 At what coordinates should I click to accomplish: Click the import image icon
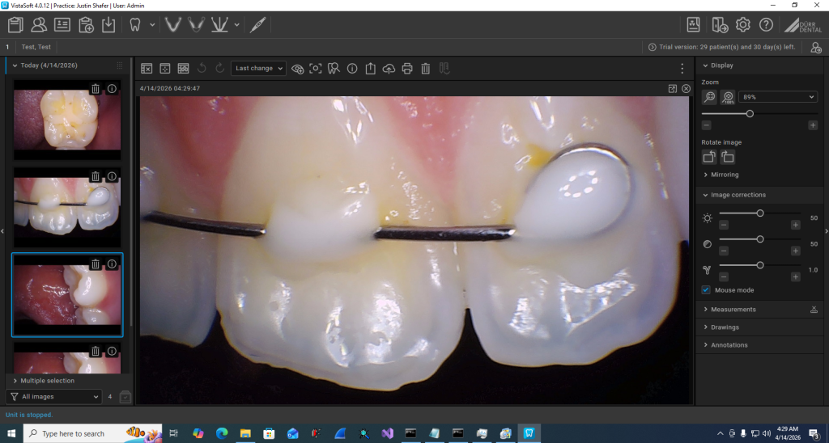(109, 24)
